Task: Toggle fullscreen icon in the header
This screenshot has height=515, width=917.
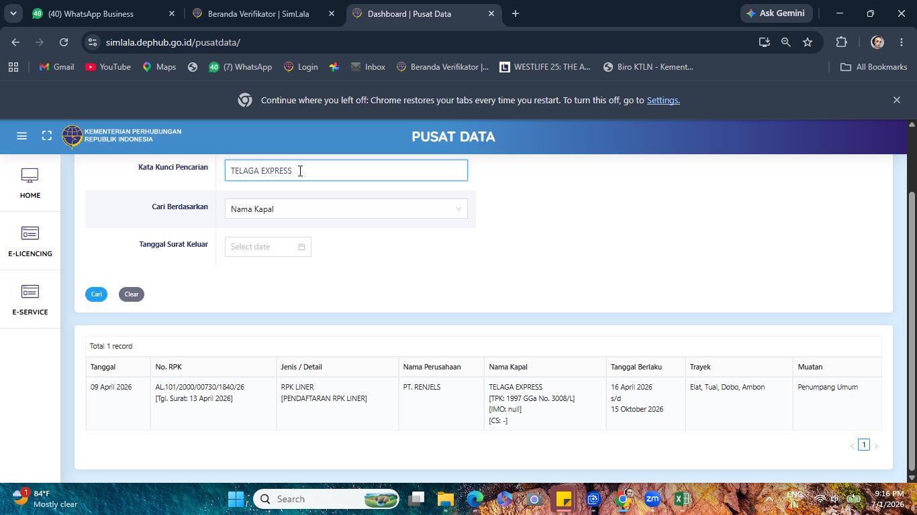Action: tap(46, 136)
